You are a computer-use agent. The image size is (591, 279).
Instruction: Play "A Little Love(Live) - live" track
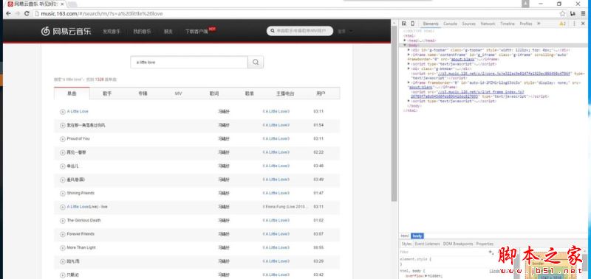[63, 207]
